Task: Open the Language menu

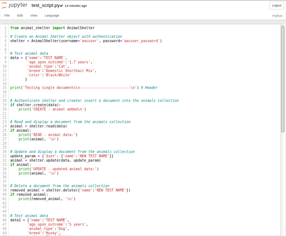Action: 52,15
